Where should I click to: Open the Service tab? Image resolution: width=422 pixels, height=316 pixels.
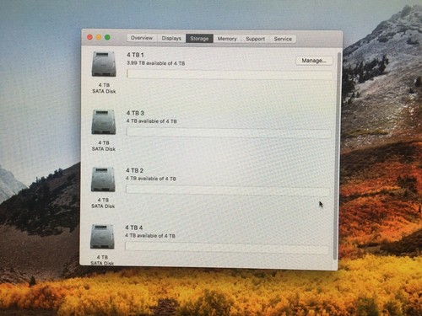tap(283, 39)
